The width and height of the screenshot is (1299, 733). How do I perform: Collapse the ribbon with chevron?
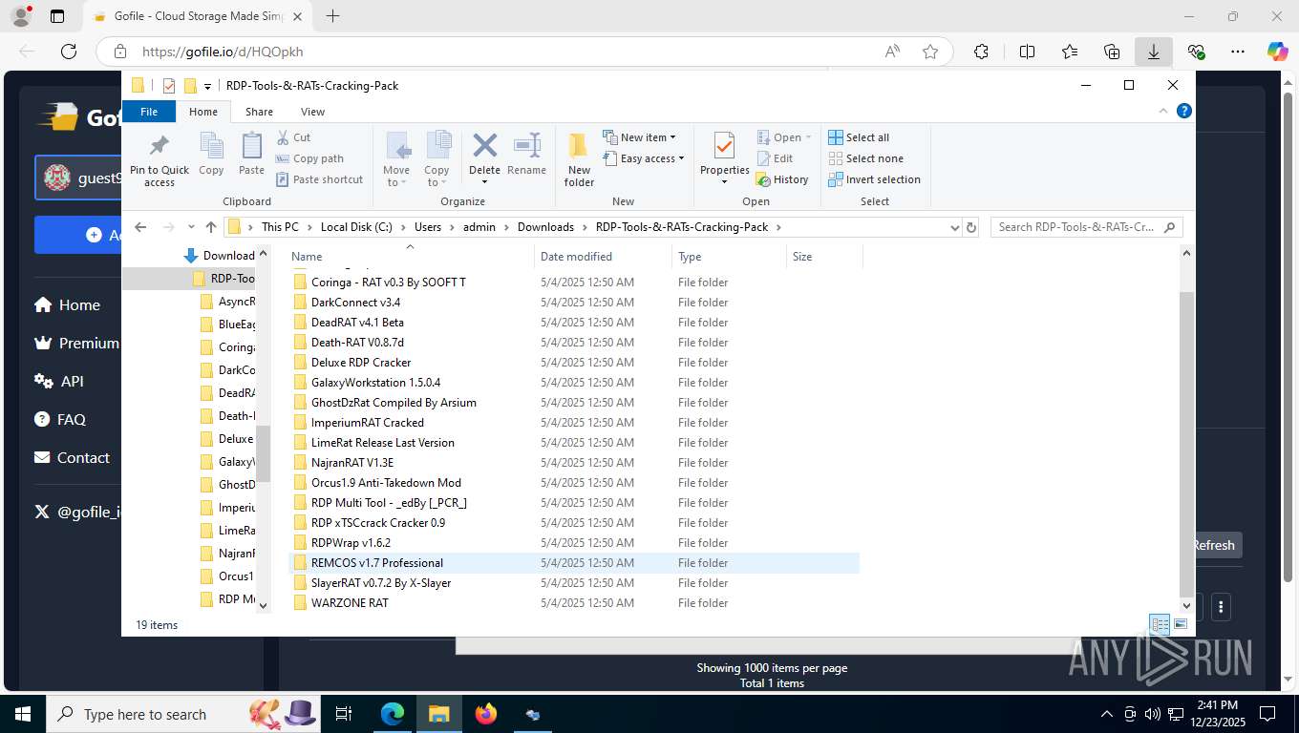click(1164, 111)
